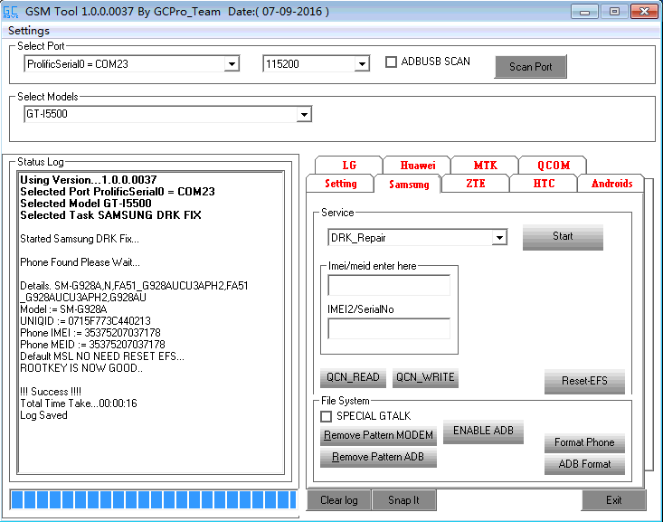Minimize the GSM Tool window
The width and height of the screenshot is (663, 522).
coord(584,12)
